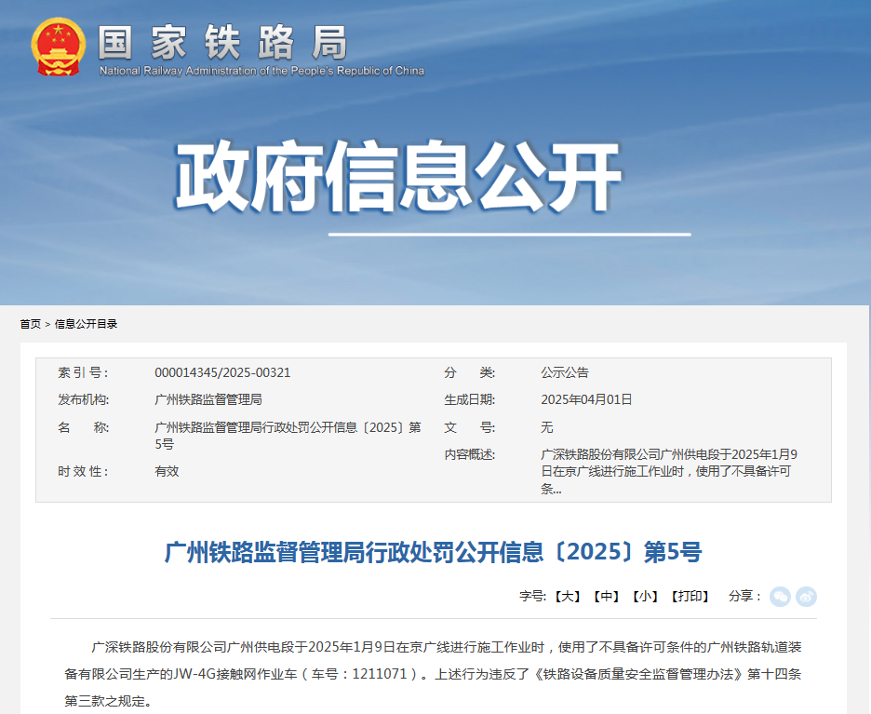Select index number 000014345/2025-00321
This screenshot has width=871, height=714.
[x=222, y=373]
